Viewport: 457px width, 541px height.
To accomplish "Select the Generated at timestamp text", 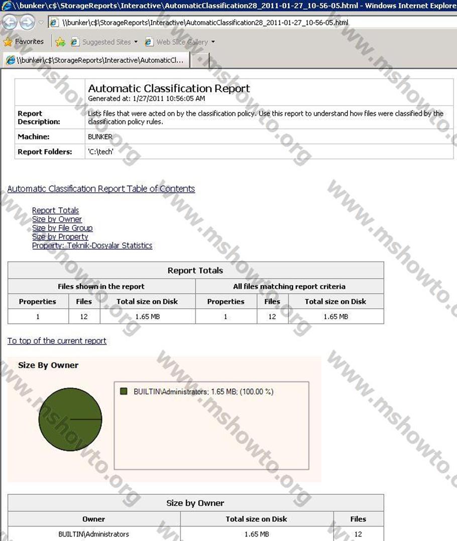I will point(146,99).
